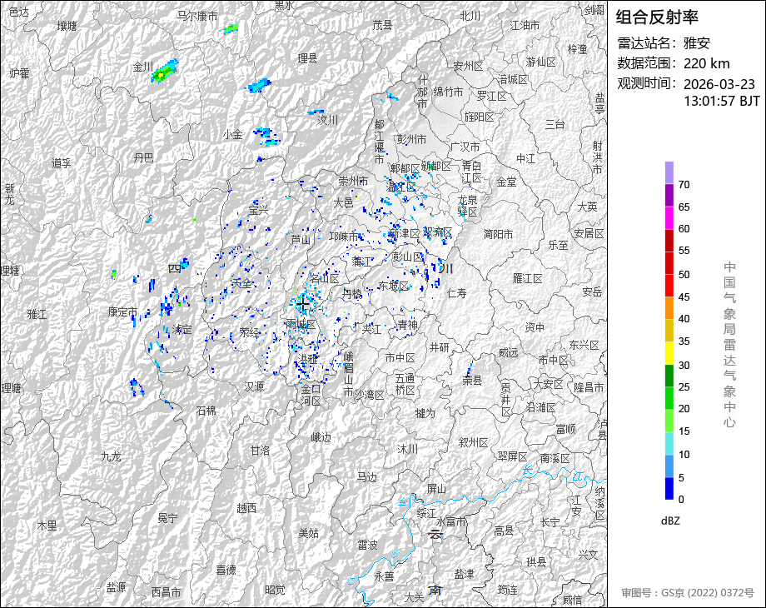Image resolution: width=766 pixels, height=608 pixels.
Task: Click the bright red 45–50 dBZ swatch
Action: pos(669,285)
